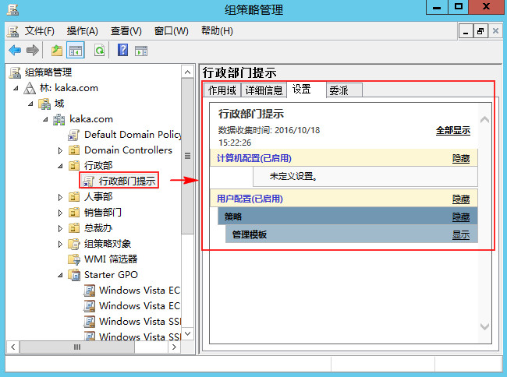This screenshot has height=377, width=507.
Task: Toggle the Show/Hide action pane icon
Action: tap(141, 51)
